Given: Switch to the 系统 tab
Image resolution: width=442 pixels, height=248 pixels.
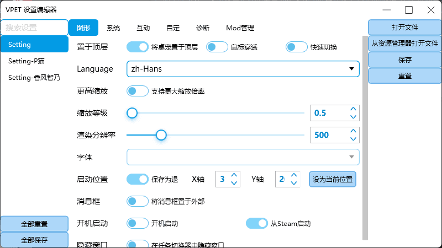Looking at the screenshot, I should pyautogui.click(x=113, y=28).
